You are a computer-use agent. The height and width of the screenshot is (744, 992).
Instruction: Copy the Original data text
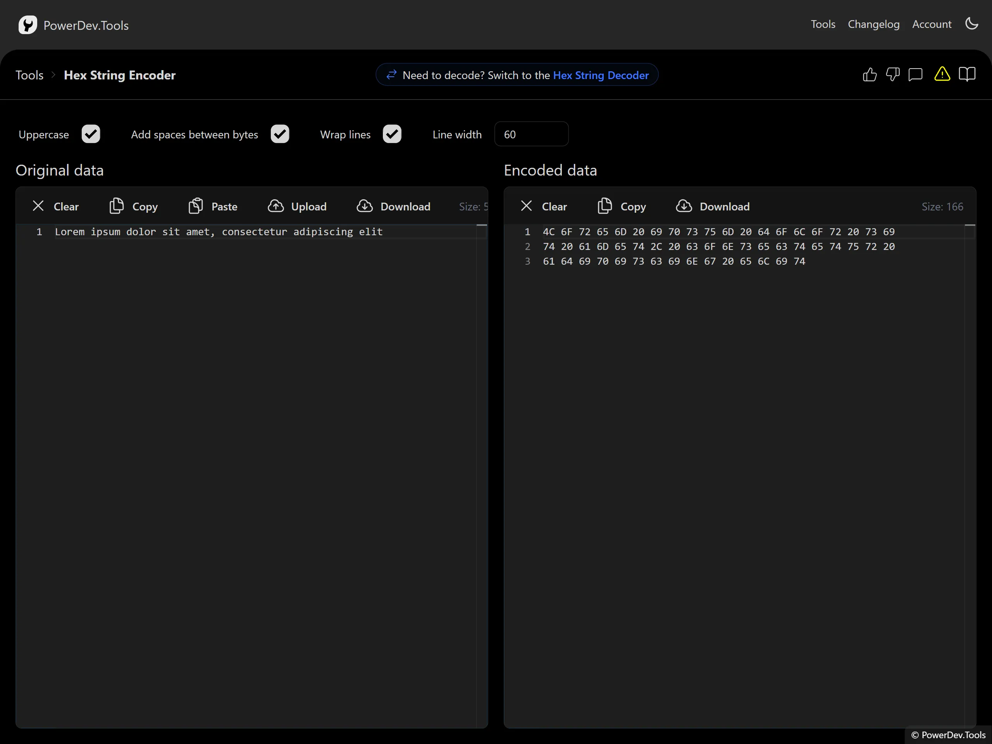(x=134, y=206)
